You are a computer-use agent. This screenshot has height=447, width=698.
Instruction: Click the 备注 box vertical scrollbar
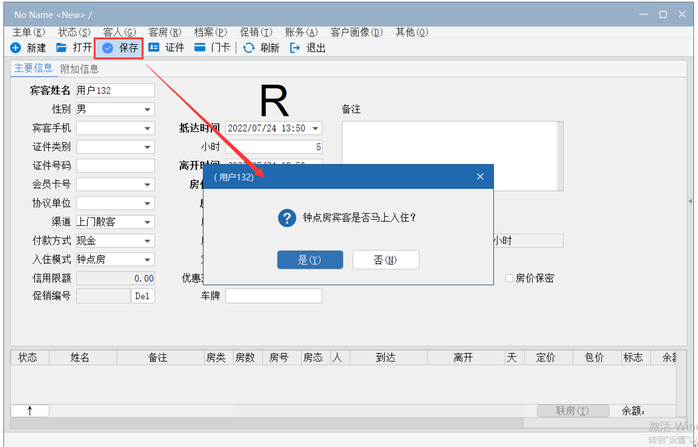click(x=561, y=156)
